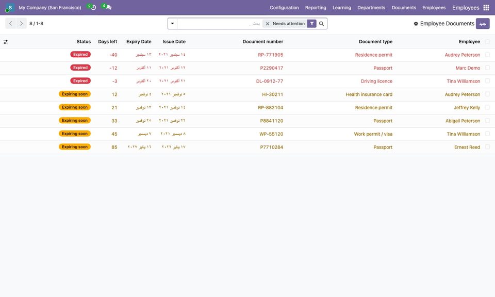Viewport: 495px width, 297px height.
Task: Click the Expired badge for P2290417
Action: click(x=80, y=68)
